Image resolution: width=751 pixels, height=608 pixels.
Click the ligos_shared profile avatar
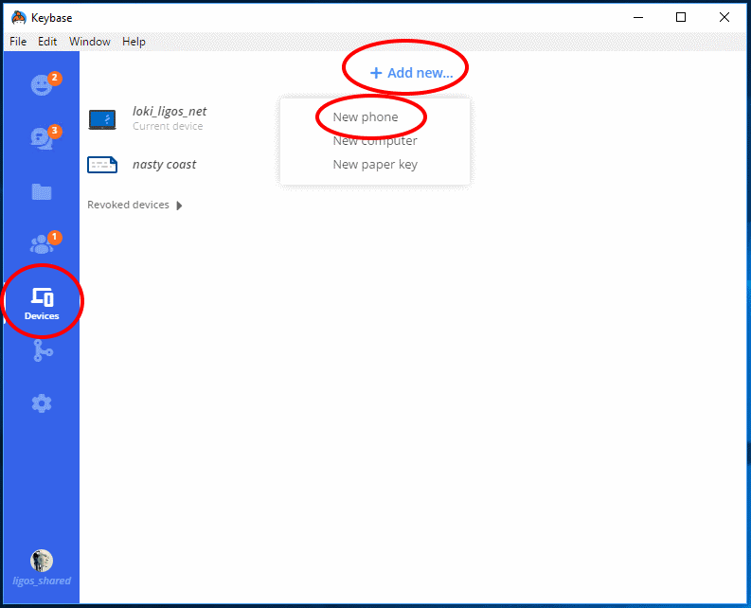(x=42, y=561)
